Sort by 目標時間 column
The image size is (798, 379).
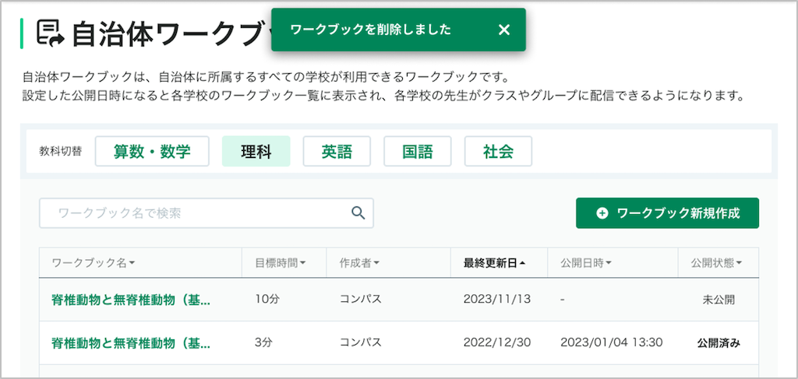(280, 263)
